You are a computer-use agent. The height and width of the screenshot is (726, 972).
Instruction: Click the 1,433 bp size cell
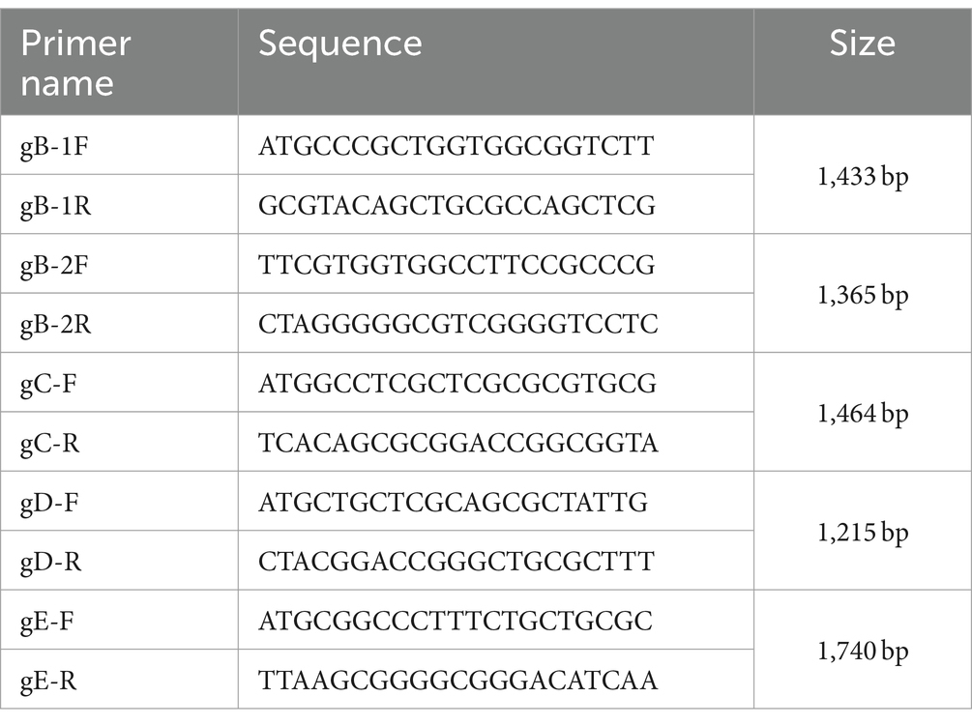click(x=863, y=175)
